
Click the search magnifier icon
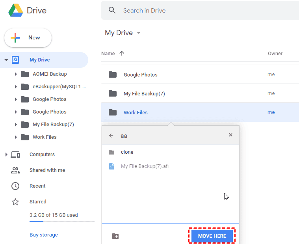pos(112,11)
